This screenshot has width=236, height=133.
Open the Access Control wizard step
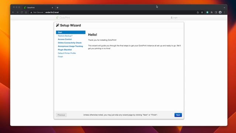(65, 39)
